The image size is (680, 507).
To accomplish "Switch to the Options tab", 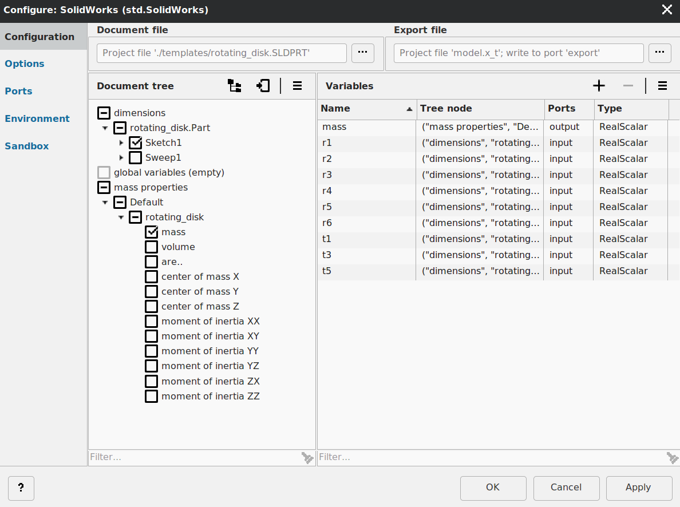I will pyautogui.click(x=24, y=64).
